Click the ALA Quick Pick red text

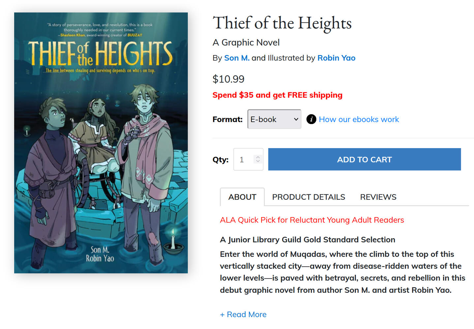[x=312, y=220]
